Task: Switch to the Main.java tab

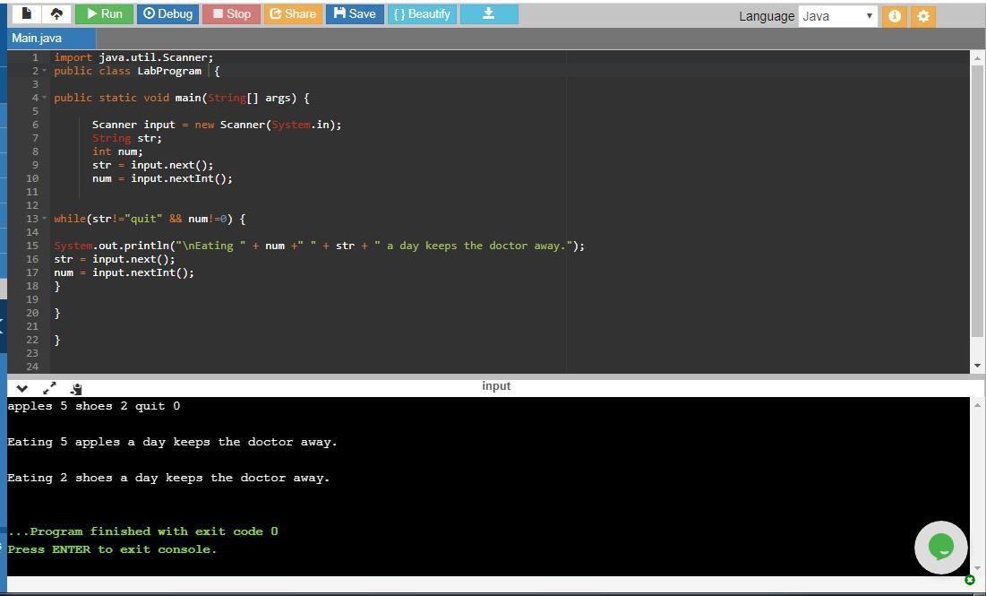Action: (38, 38)
